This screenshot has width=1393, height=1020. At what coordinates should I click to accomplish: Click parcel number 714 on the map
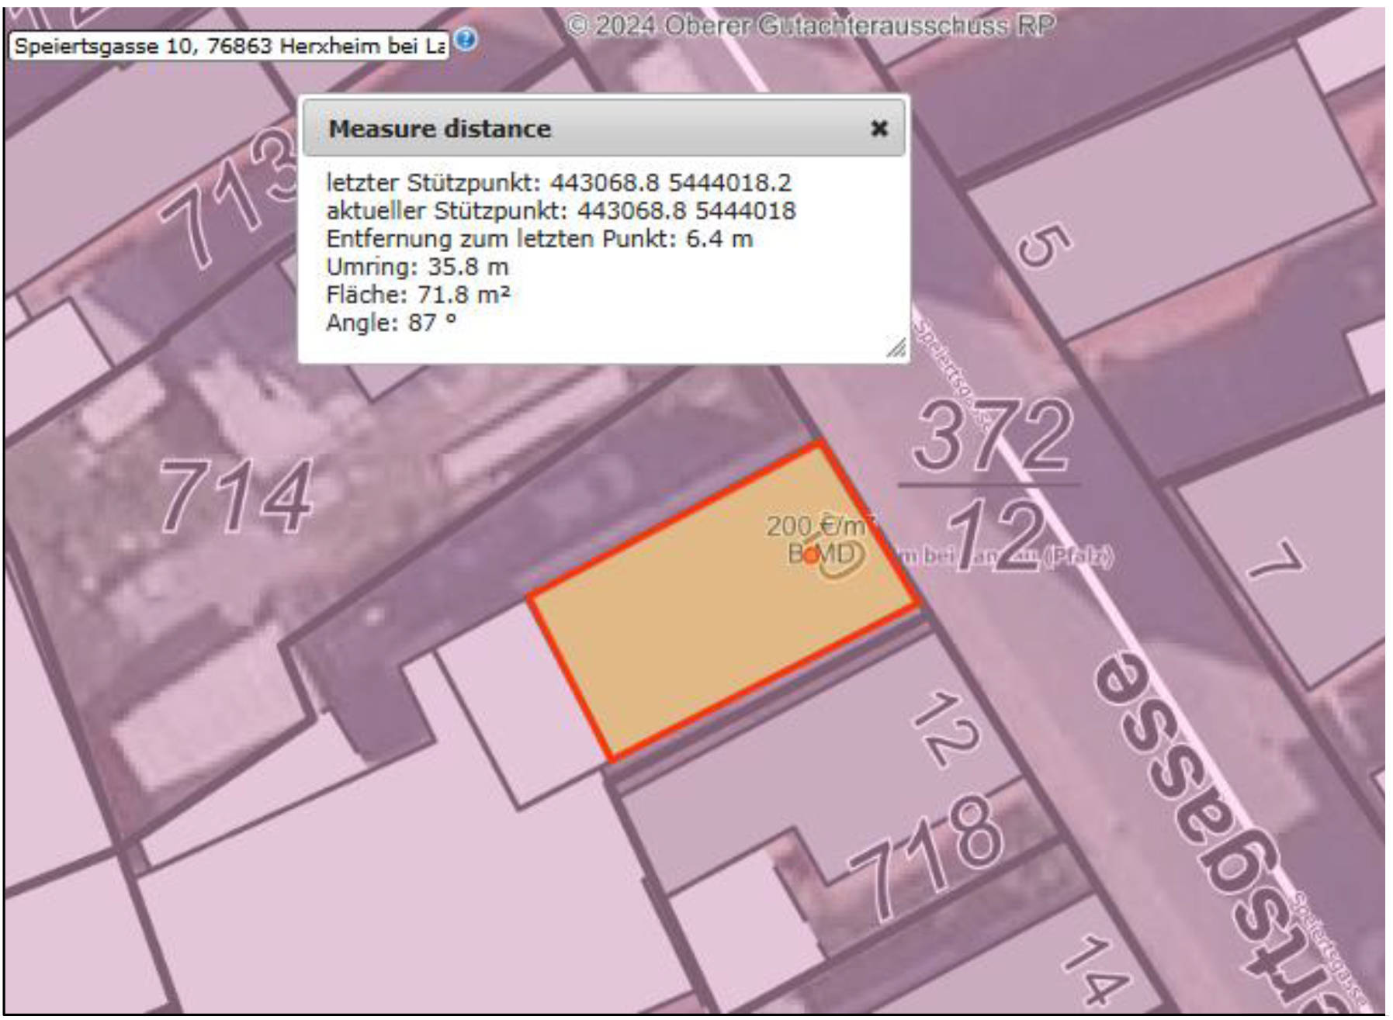(x=236, y=496)
